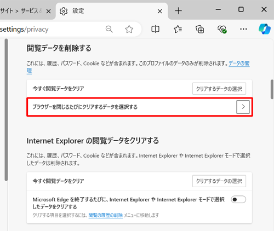This screenshot has height=231, width=274.
Task: Click the gear icon on 設定 tab
Action: click(64, 11)
